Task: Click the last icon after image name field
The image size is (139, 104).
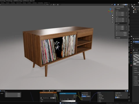Action: [55, 98]
